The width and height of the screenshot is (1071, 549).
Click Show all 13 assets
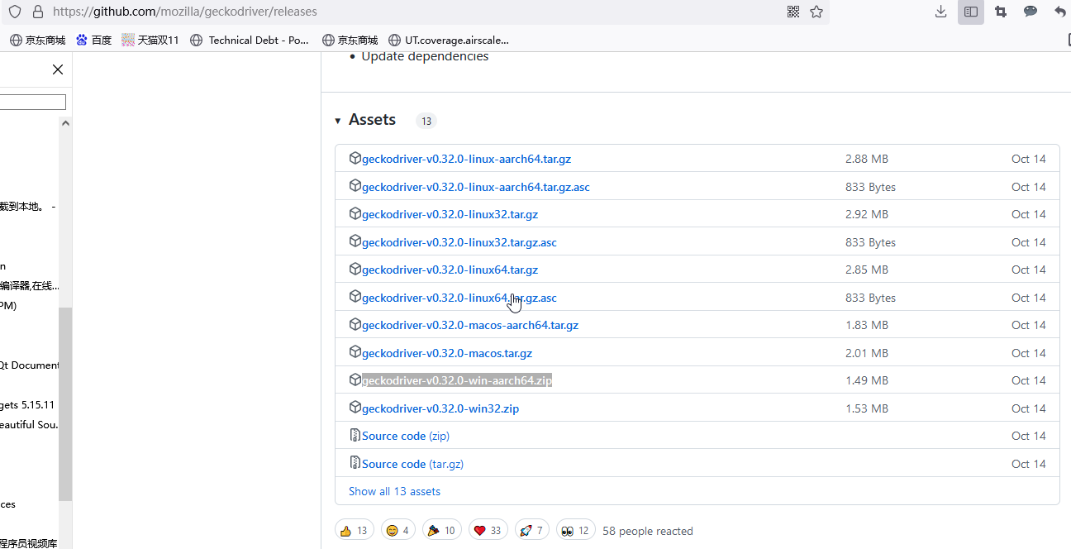coord(394,491)
